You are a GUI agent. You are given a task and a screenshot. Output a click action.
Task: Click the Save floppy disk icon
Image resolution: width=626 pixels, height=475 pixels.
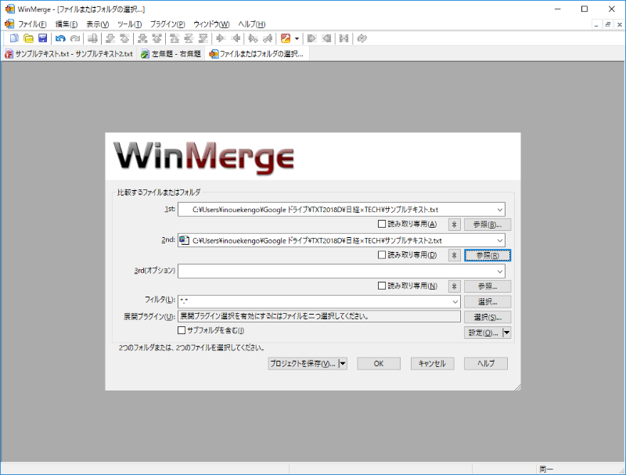coord(43,38)
